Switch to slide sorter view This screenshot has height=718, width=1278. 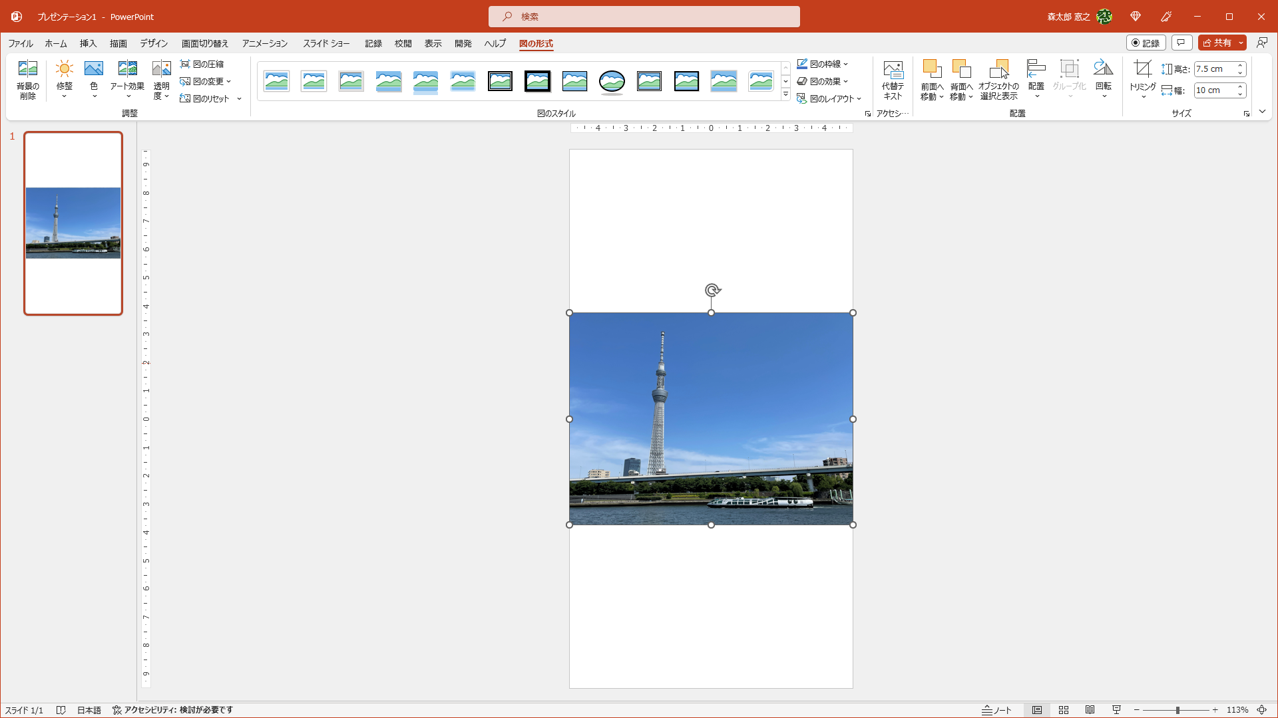coord(1064,710)
